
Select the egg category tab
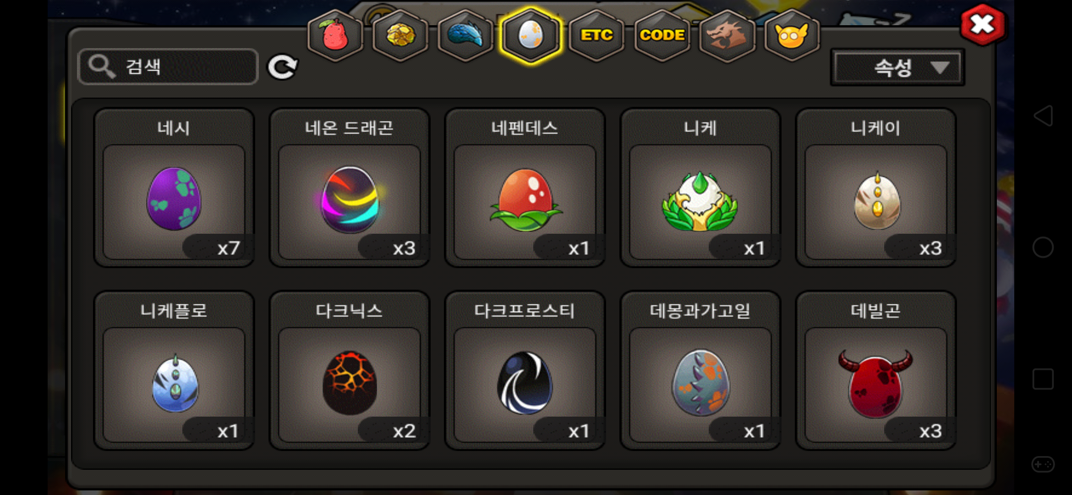pos(531,35)
